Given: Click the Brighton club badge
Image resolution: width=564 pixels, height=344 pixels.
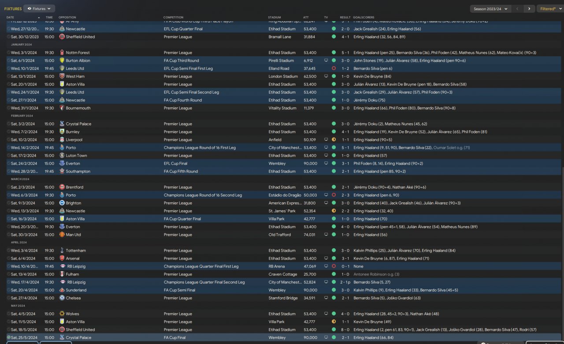Looking at the screenshot, I should tap(62, 203).
